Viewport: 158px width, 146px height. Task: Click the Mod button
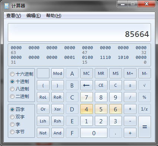point(58,73)
